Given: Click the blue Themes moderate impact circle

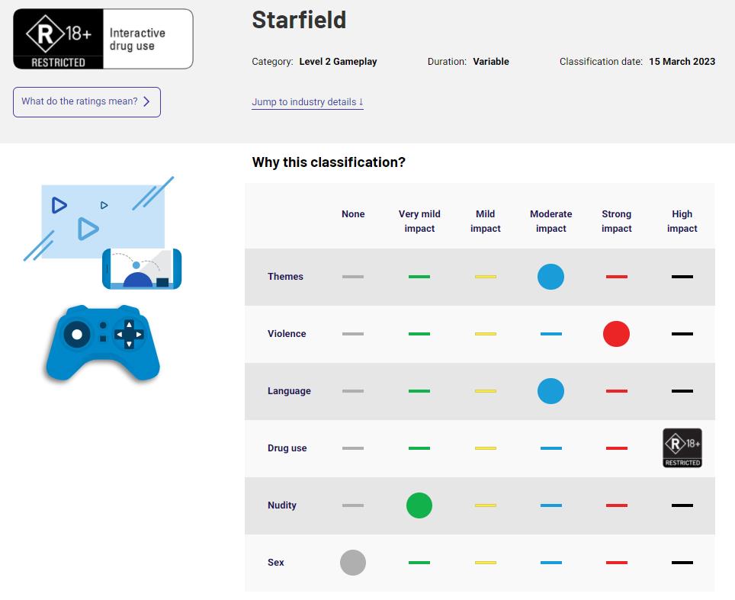Looking at the screenshot, I should 550,277.
